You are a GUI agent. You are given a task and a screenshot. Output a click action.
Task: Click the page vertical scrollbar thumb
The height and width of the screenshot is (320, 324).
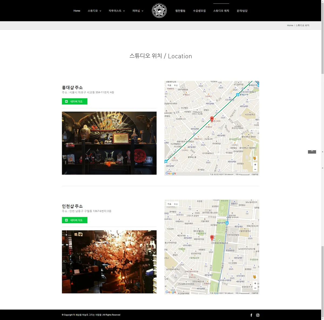tap(322, 38)
